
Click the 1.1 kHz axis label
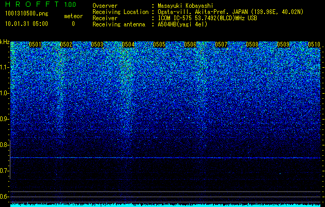[x=4, y=67]
